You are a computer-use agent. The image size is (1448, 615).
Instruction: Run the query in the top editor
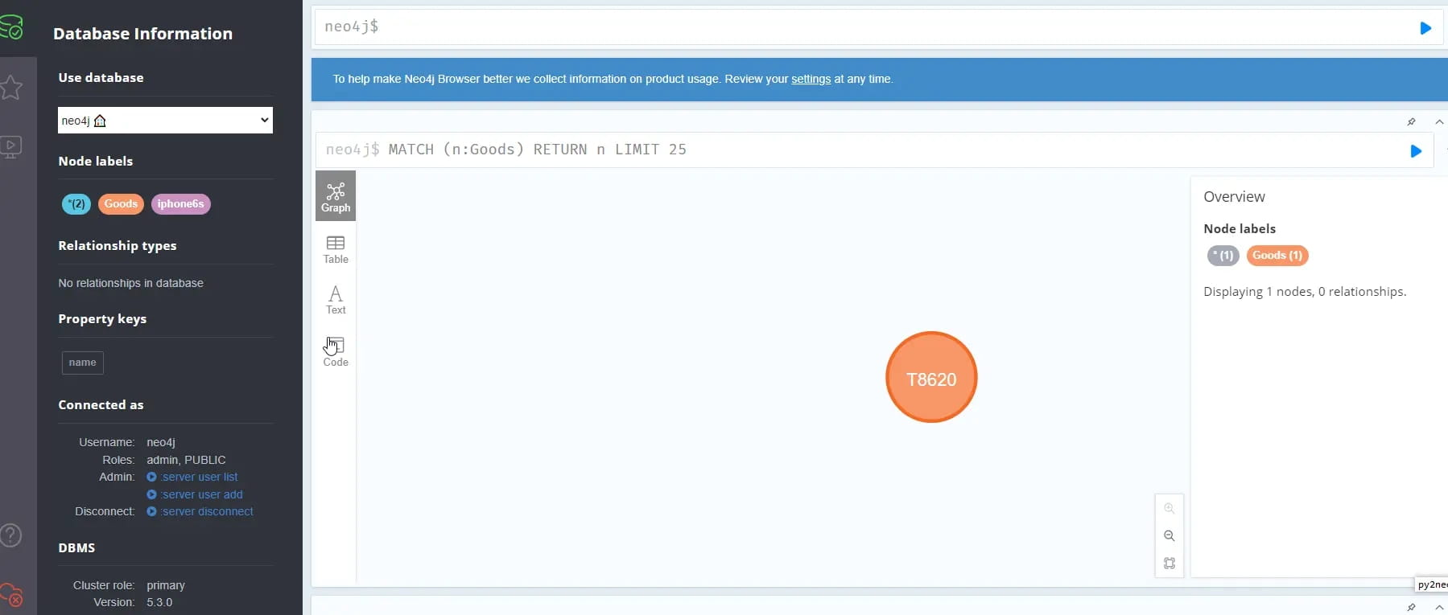[x=1425, y=28]
